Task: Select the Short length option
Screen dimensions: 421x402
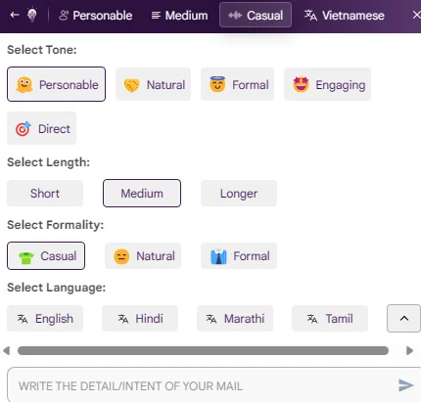Action: [x=45, y=194]
